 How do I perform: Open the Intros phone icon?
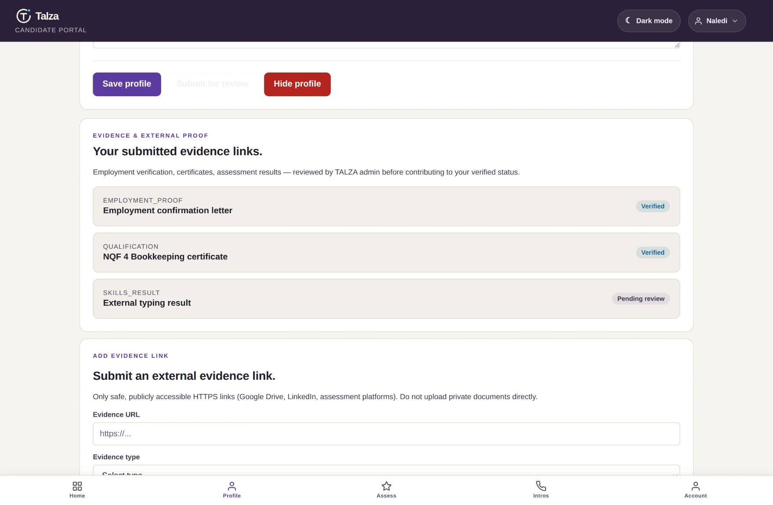point(541,486)
